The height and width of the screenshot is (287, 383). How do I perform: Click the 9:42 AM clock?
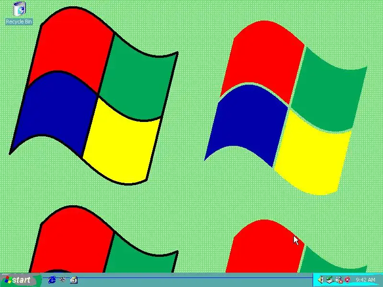coord(365,280)
